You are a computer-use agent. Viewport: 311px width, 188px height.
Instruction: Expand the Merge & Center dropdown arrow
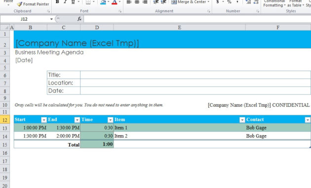click(x=208, y=2)
